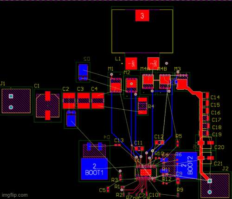Image resolution: width=232 pixels, height=199 pixels.
Task: Click the lower round pad of J2
Action: pos(210,192)
